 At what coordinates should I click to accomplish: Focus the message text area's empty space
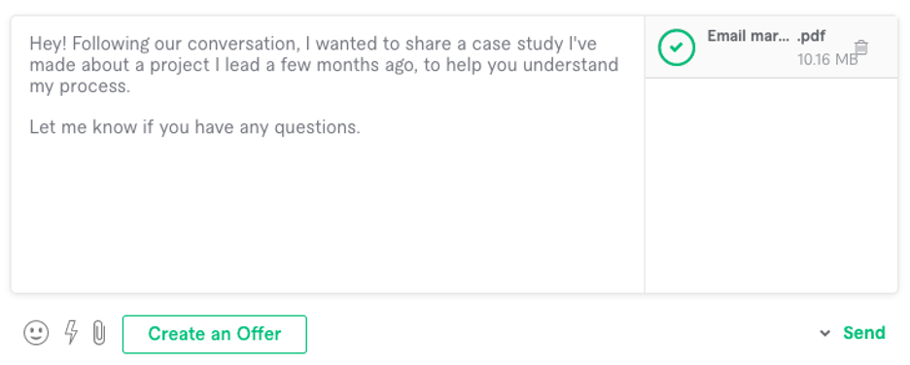328,215
